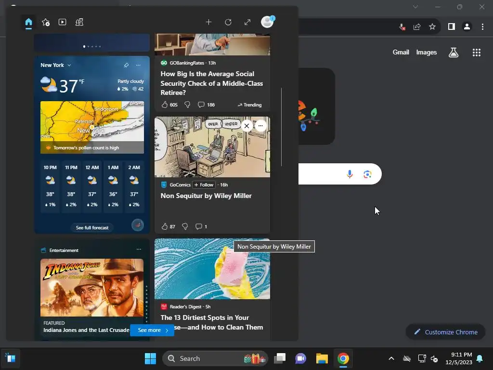Open the Indiana Jones featured poster
The height and width of the screenshot is (370, 493).
tap(92, 288)
